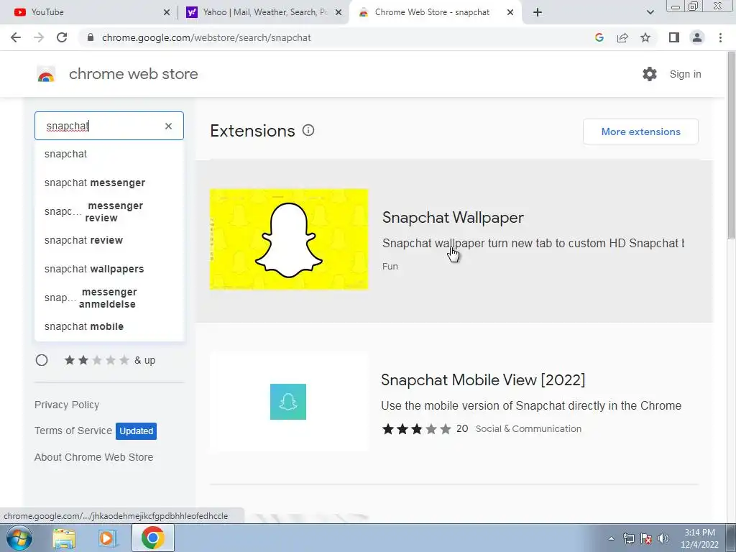The image size is (736, 552).
Task: Open the Chrome profile avatar
Action: pos(697,37)
